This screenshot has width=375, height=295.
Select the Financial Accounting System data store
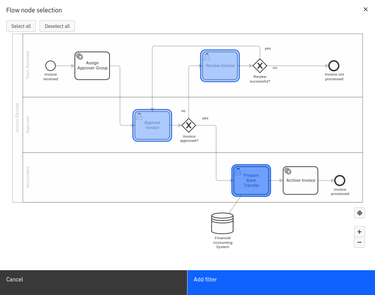[222, 223]
